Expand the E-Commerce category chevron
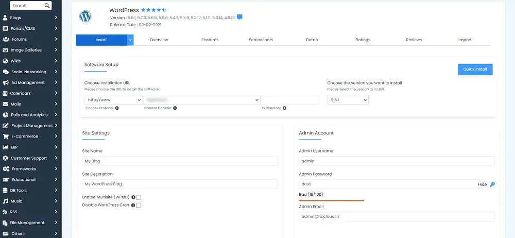 [56, 137]
